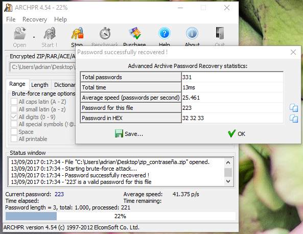
Task: Close the Password successfully recovered dialog
Action: [x=293, y=52]
